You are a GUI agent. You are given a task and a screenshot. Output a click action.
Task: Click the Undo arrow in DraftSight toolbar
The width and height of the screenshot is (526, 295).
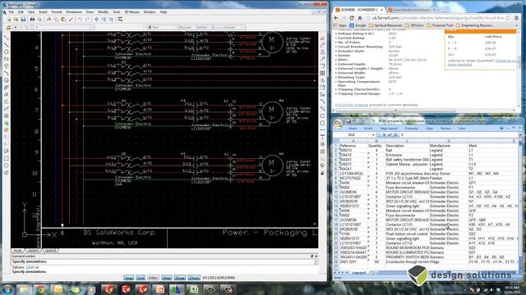[80, 20]
